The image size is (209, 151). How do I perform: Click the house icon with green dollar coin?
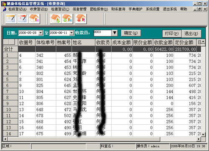(x=56, y=19)
